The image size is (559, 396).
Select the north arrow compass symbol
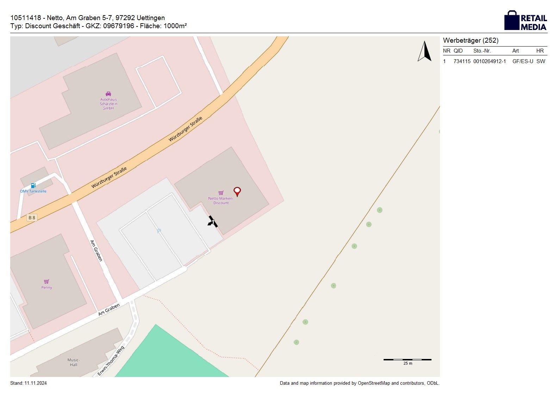pyautogui.click(x=425, y=51)
